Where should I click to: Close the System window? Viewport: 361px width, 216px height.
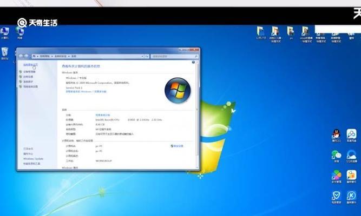194,50
